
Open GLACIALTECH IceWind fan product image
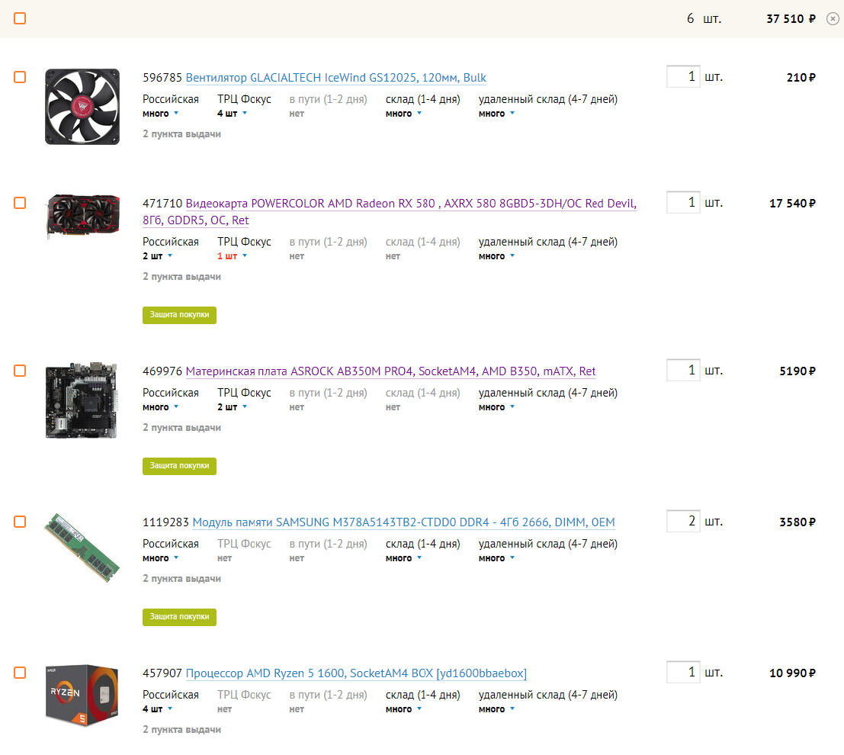[x=82, y=107]
